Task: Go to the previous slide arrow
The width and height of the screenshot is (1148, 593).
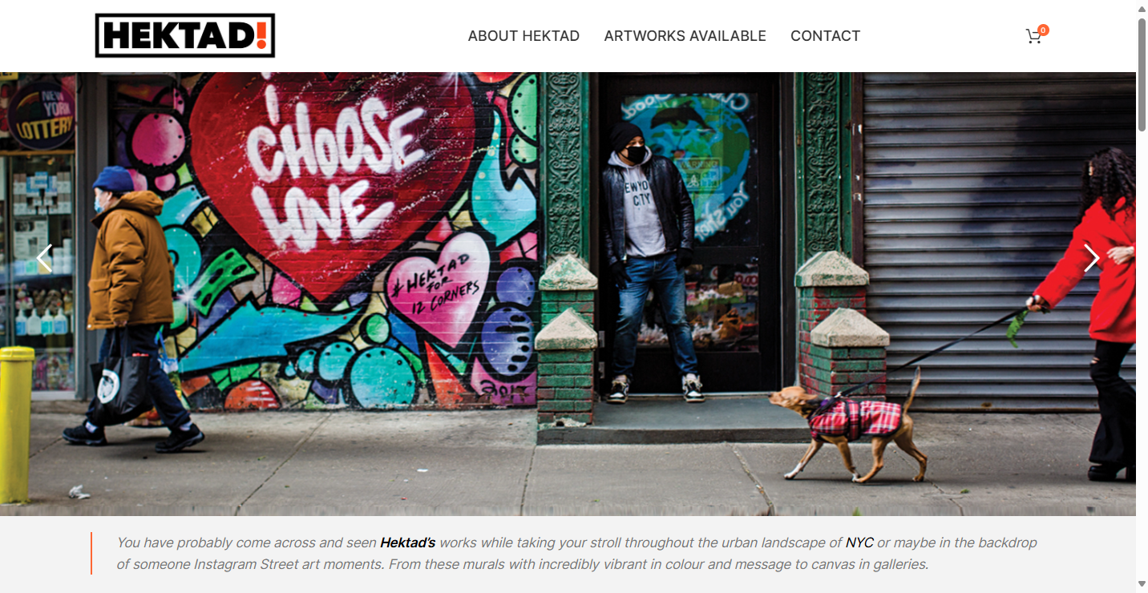Action: (45, 258)
